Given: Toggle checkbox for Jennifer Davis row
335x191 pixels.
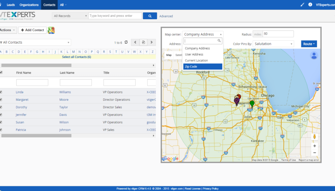Looking at the screenshot, I should point(1,115).
